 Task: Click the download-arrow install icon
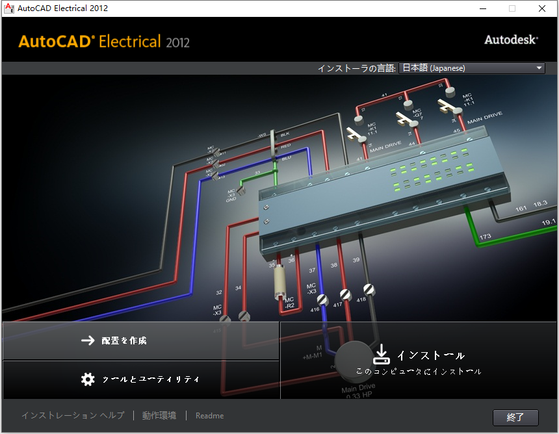tap(381, 354)
